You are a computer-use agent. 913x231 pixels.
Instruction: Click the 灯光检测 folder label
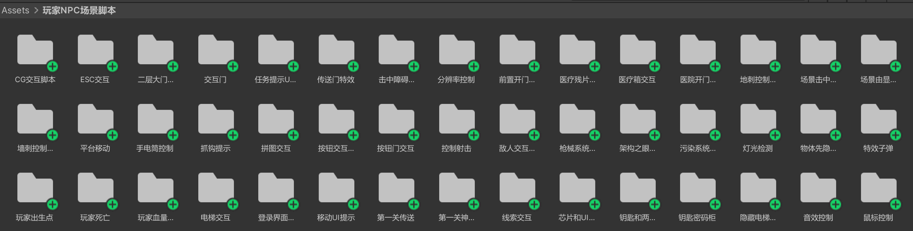click(758, 148)
